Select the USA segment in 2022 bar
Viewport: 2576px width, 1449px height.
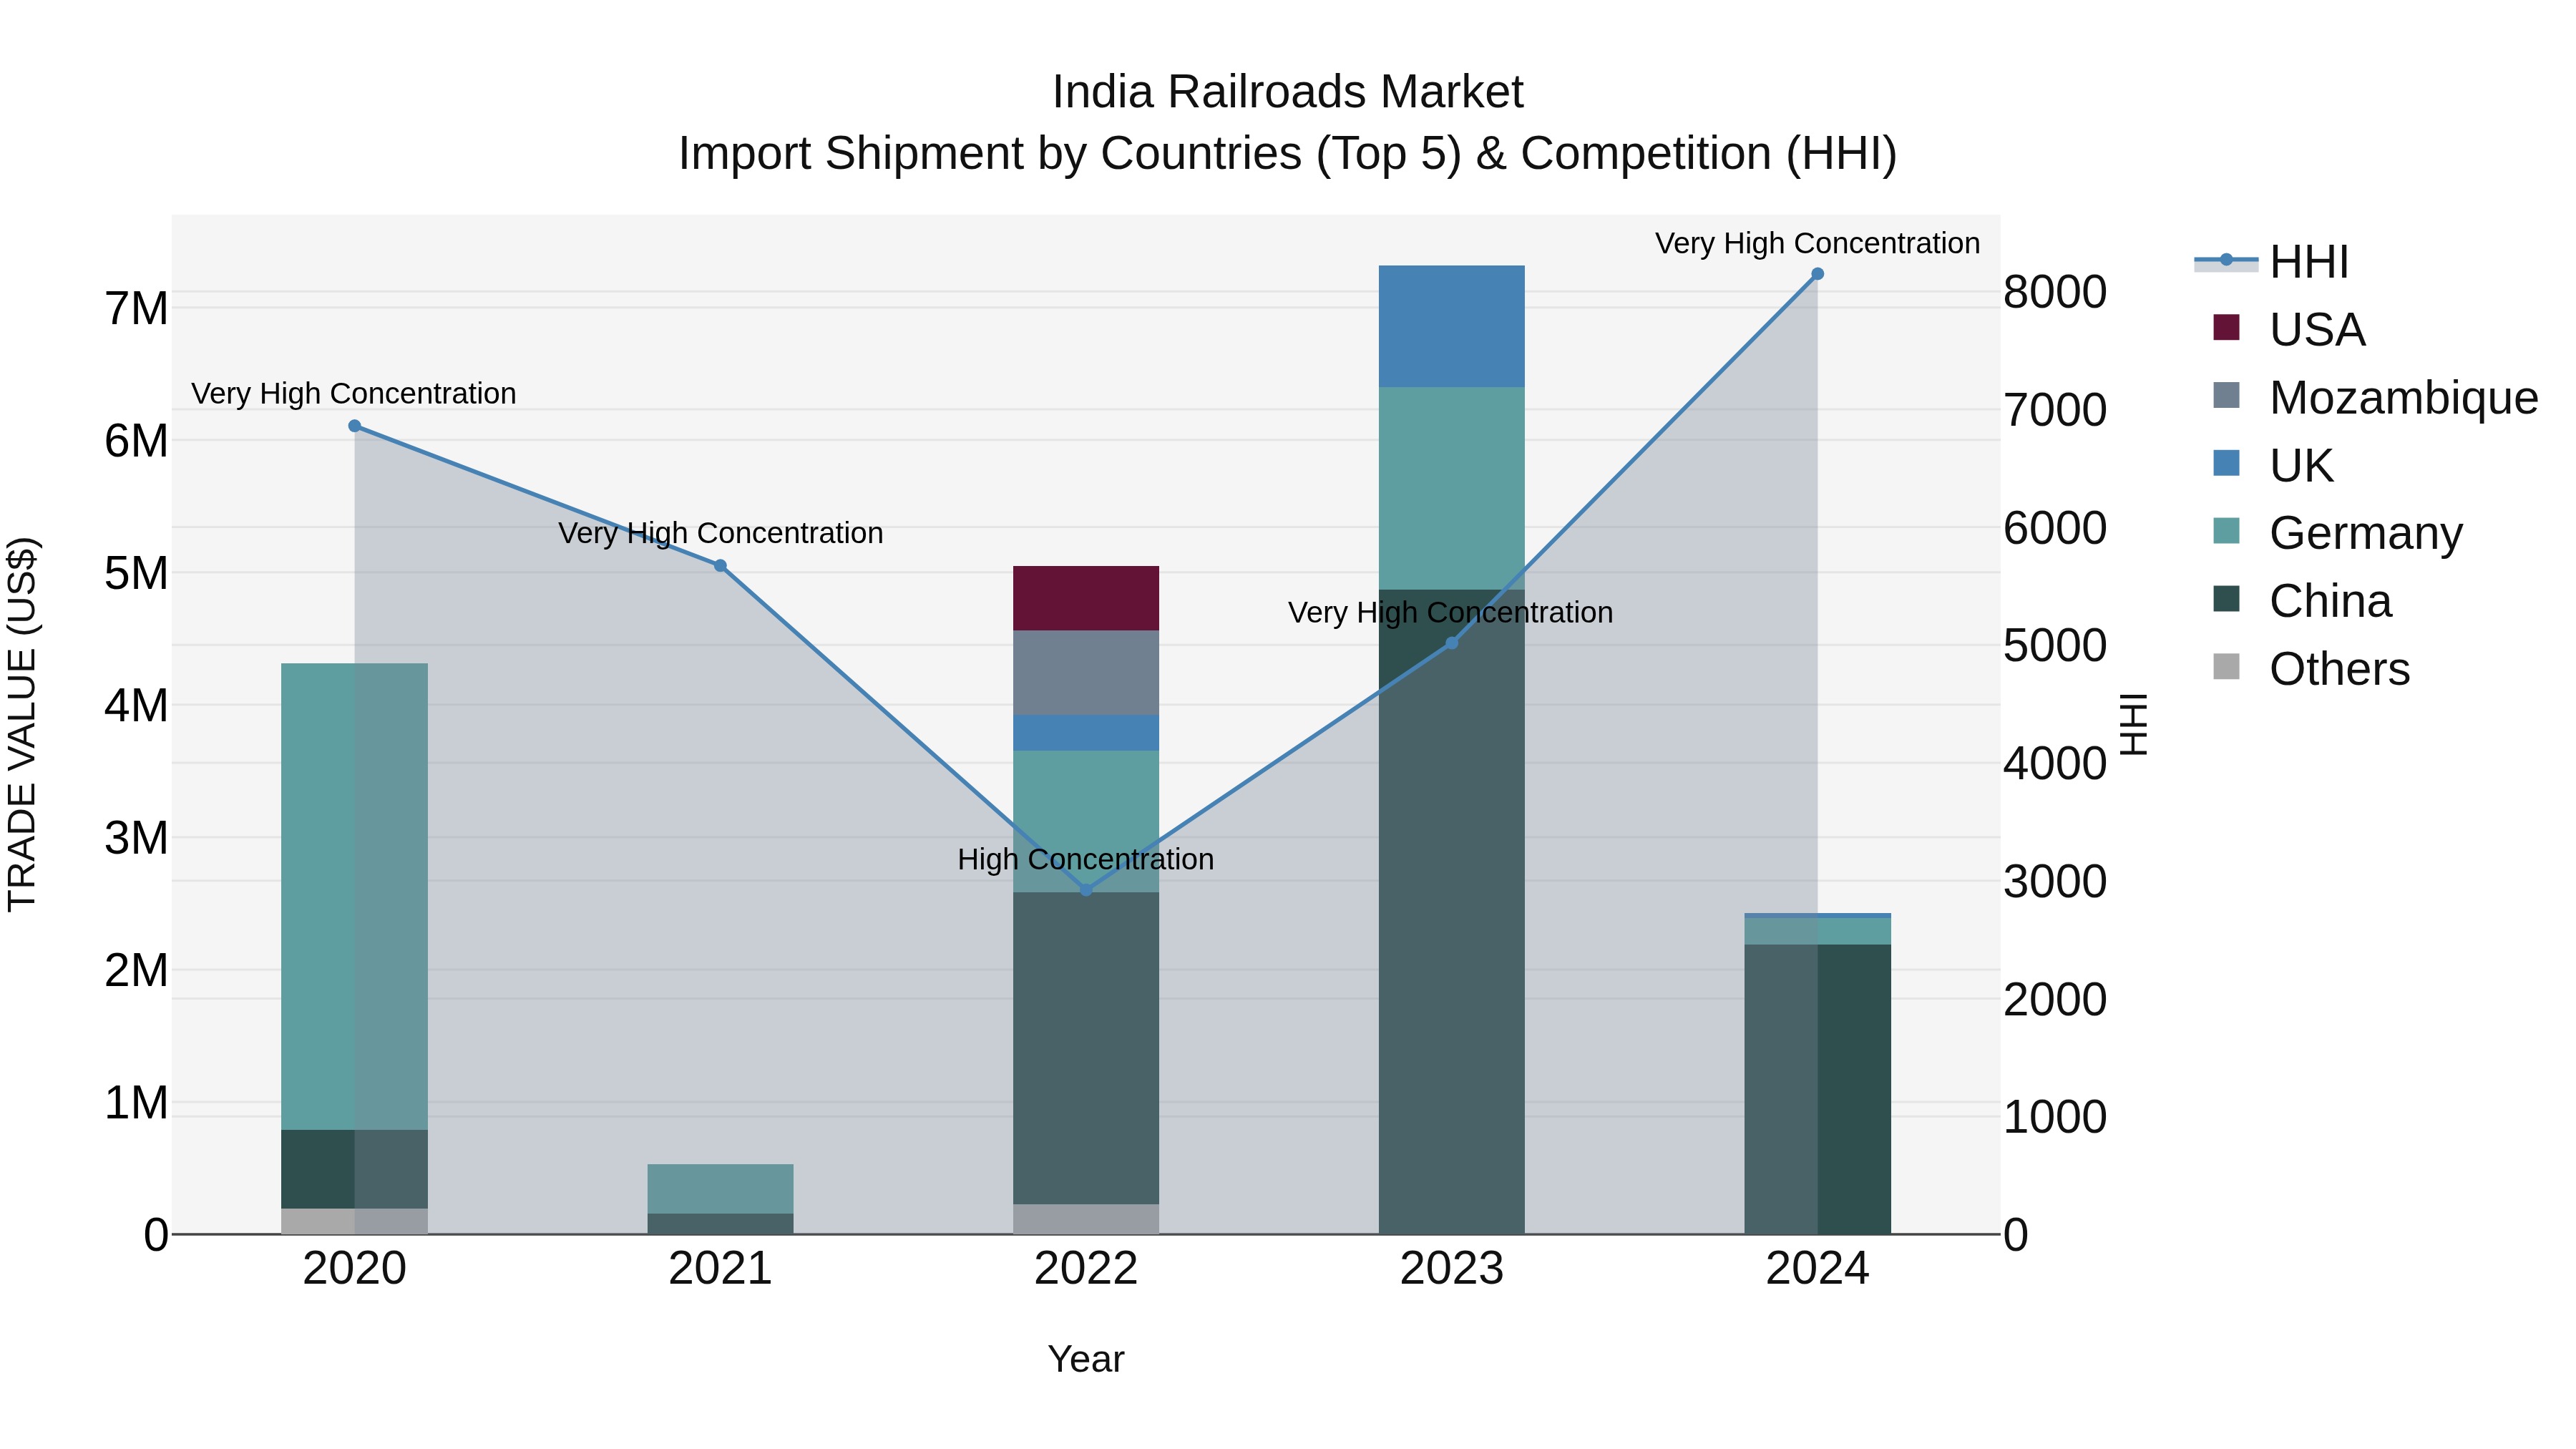coord(1086,598)
